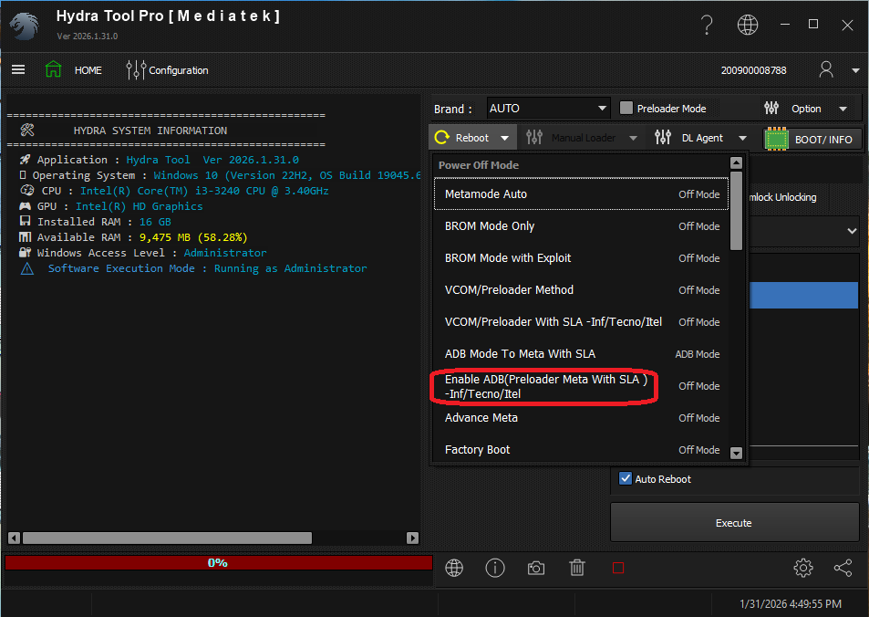The height and width of the screenshot is (617, 869).
Task: Click the Option button label
Action: (x=806, y=109)
